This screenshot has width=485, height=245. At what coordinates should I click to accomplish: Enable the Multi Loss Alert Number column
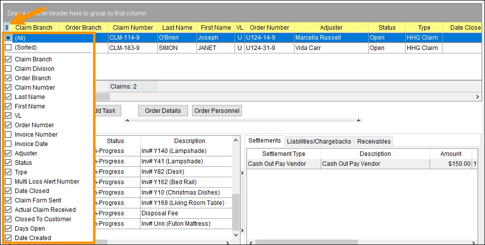click(x=8, y=182)
